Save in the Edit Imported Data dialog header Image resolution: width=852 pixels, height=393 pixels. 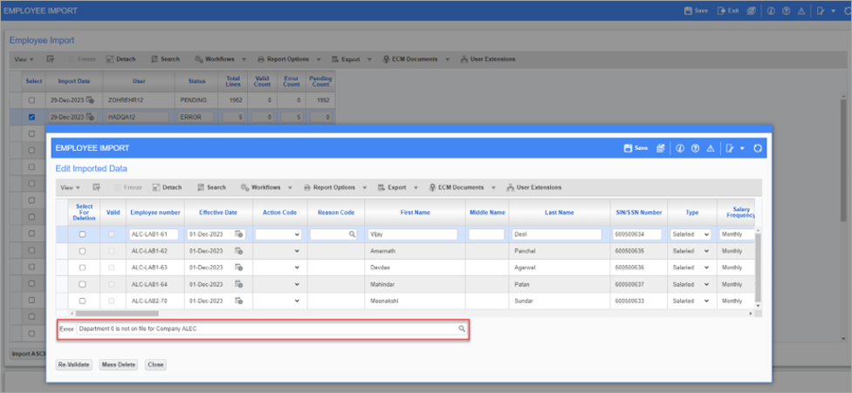pos(636,148)
